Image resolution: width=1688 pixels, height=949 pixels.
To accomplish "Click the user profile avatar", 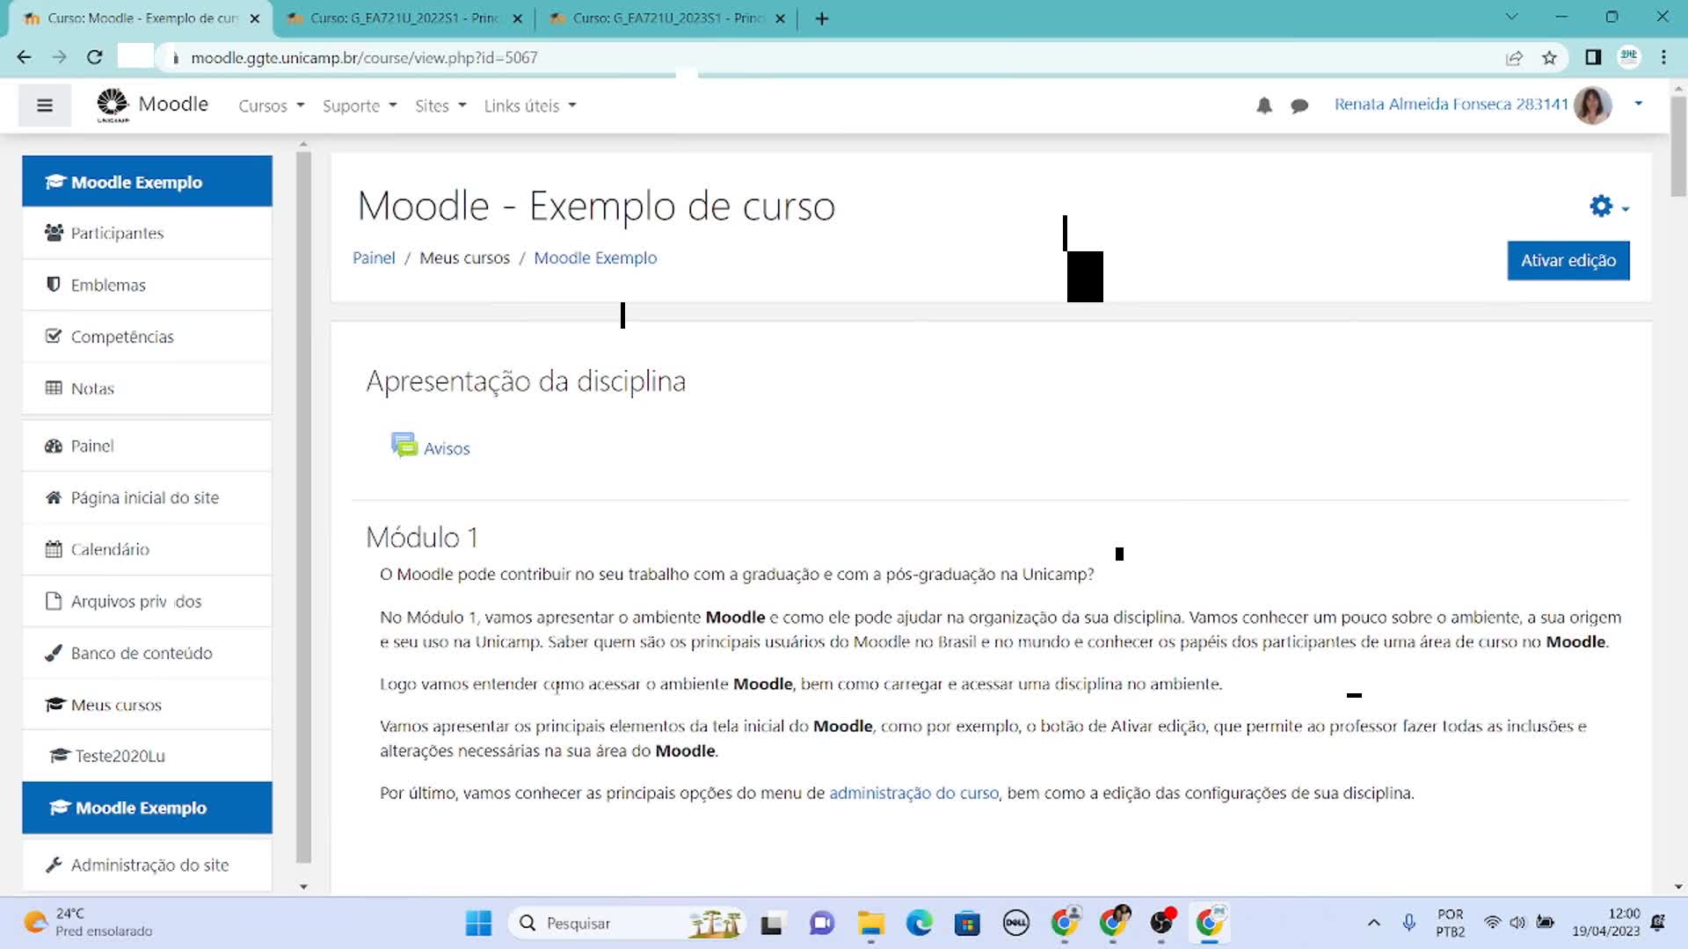I will click(x=1592, y=105).
